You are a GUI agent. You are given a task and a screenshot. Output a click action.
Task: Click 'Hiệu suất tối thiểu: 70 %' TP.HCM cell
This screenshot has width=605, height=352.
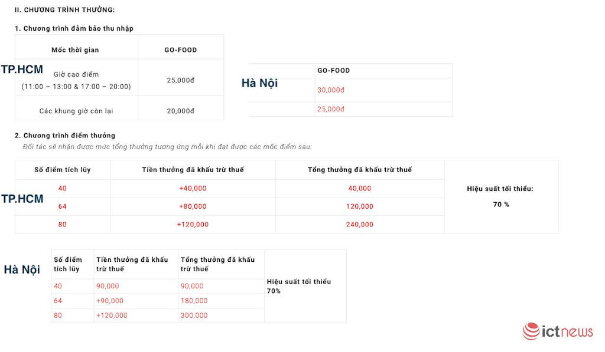point(500,196)
